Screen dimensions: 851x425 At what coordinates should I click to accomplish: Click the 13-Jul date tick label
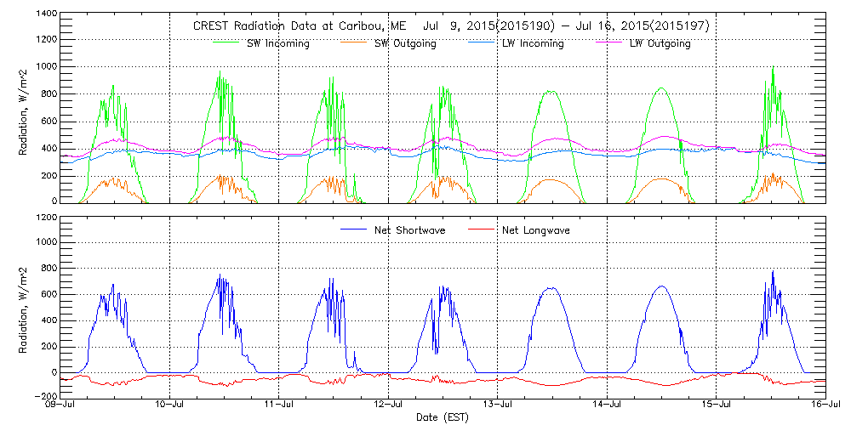pos(498,405)
